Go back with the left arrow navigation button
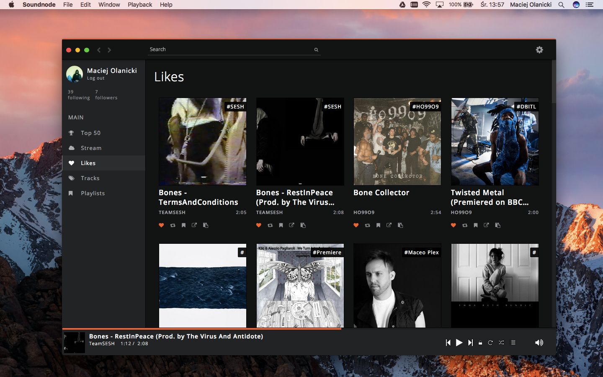The image size is (603, 377). coord(99,50)
